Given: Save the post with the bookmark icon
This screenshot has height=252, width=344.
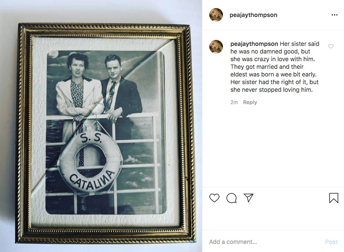Looking at the screenshot, I should point(333,198).
